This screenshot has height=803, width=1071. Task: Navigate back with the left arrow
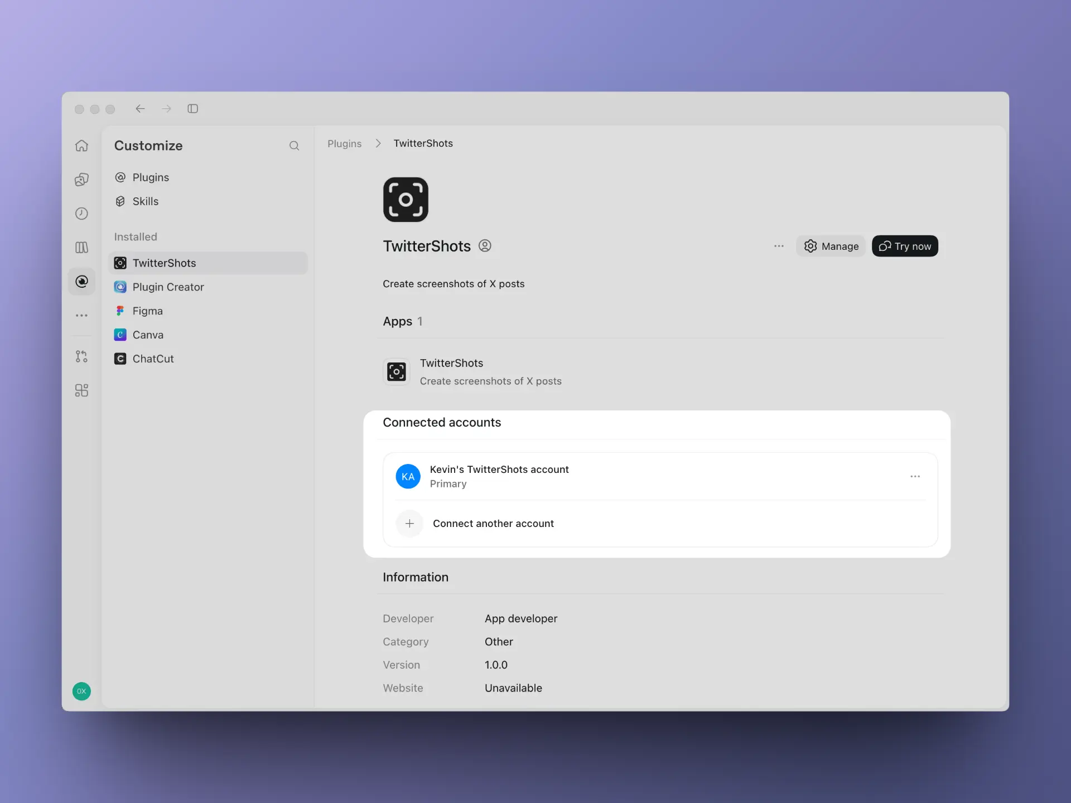(x=140, y=109)
